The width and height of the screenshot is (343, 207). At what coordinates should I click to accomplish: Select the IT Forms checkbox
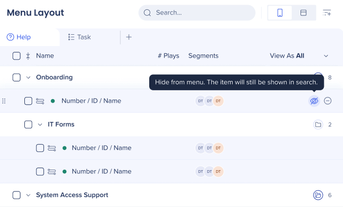point(28,125)
